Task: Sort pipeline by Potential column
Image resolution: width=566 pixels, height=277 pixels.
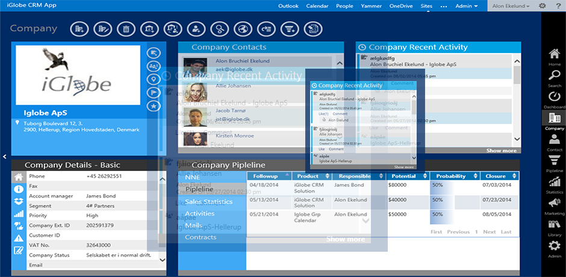Action: [408, 176]
